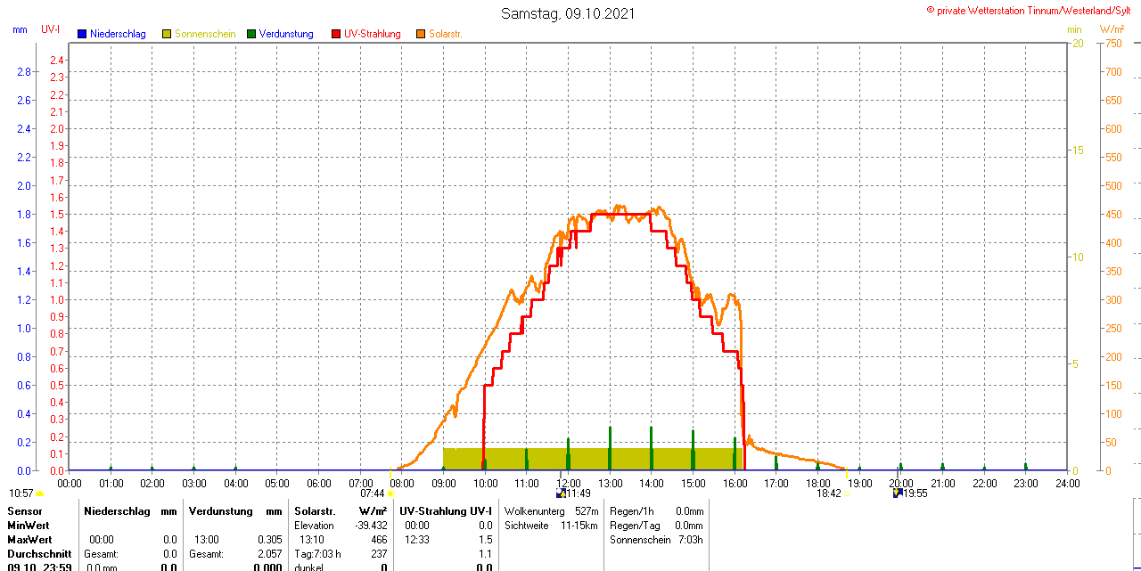
Task: Click the sunrise marker beside 07:44
Action: pos(390,494)
